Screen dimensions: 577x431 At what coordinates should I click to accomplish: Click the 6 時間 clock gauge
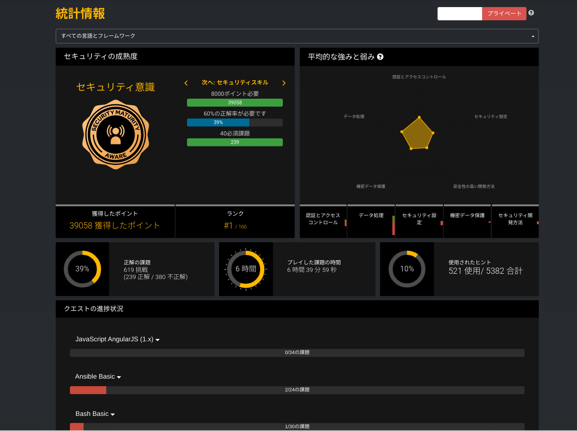246,269
